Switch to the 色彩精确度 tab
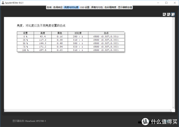Screen dimensions: 179x127 pyautogui.click(x=110, y=7)
